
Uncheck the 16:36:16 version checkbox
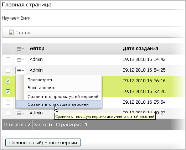coord(8,81)
